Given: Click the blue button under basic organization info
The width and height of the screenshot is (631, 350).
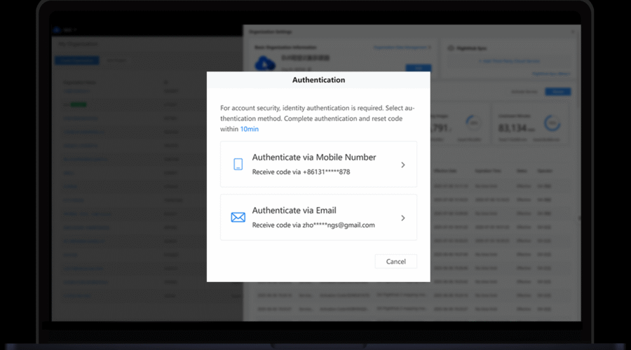Looking at the screenshot, I should click(x=419, y=68).
